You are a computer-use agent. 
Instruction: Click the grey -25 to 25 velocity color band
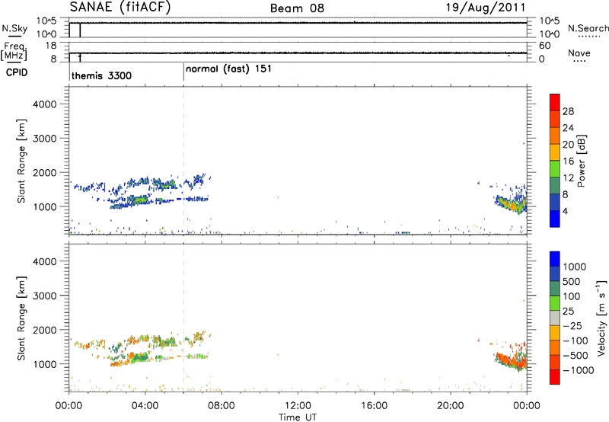(555, 318)
